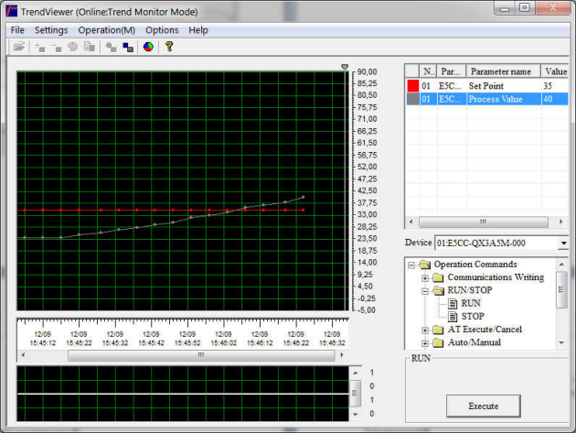This screenshot has width=576, height=433.
Task: Click the yellow question mark help icon
Action: (169, 47)
